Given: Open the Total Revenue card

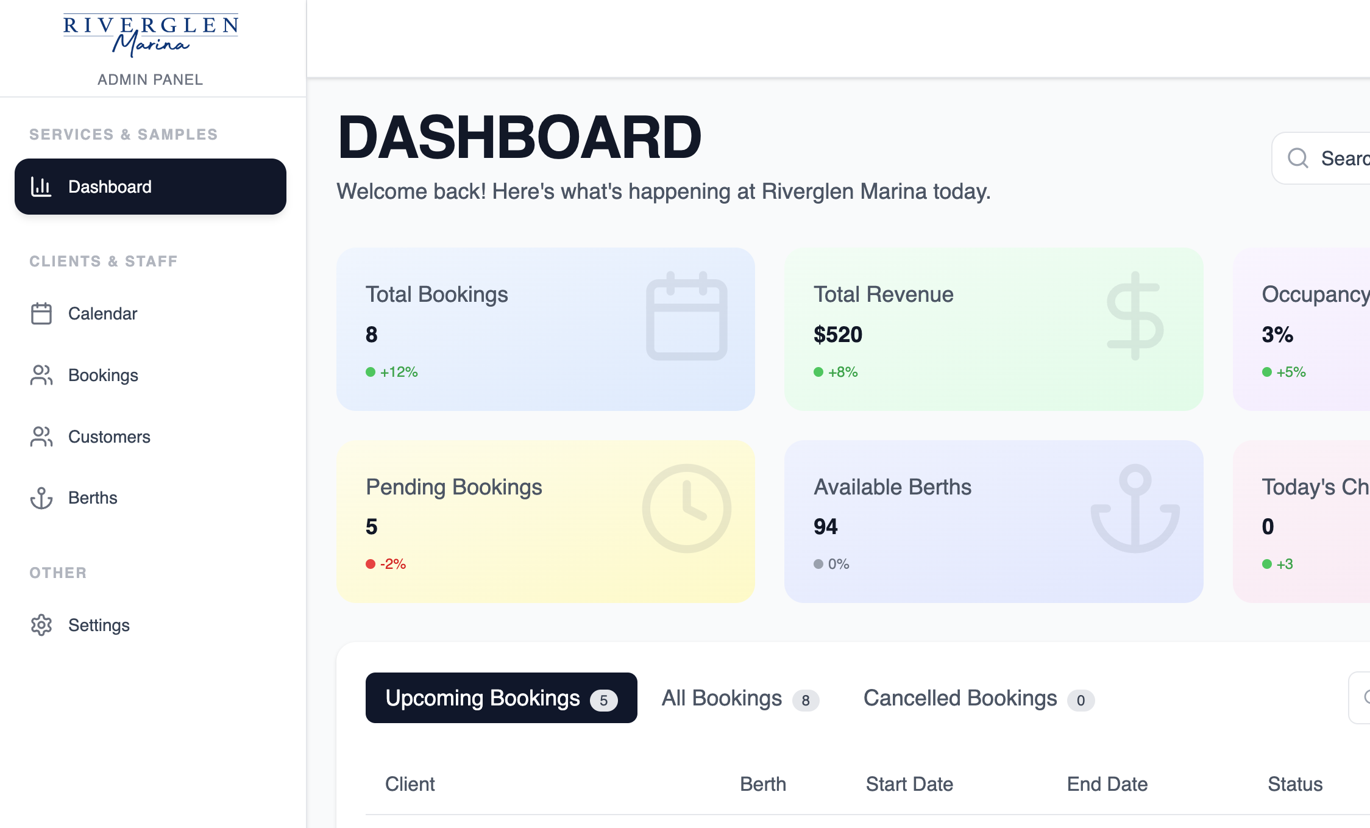Looking at the screenshot, I should pyautogui.click(x=994, y=329).
